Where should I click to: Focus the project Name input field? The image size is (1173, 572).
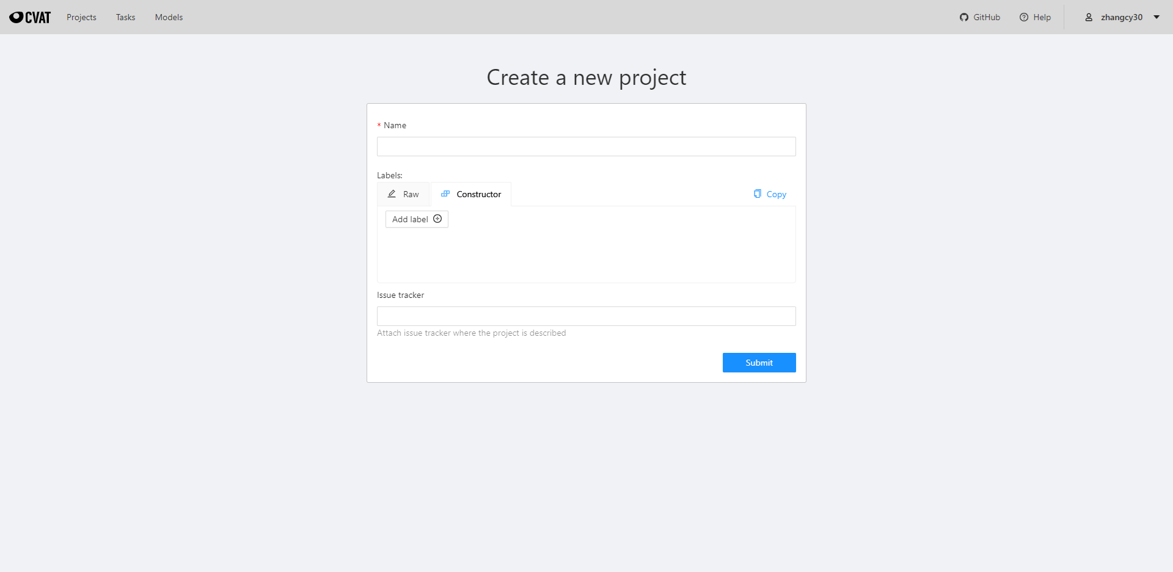(586, 147)
